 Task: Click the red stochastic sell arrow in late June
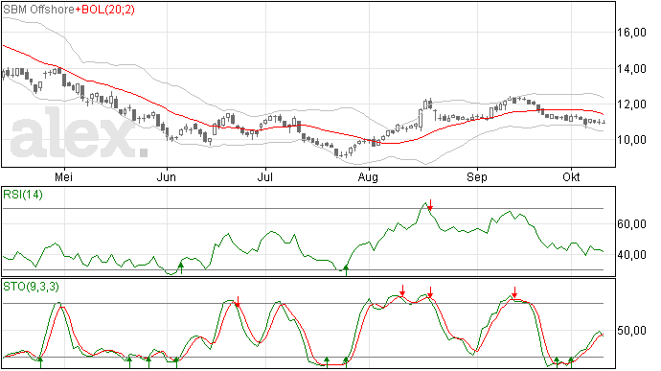click(x=238, y=302)
